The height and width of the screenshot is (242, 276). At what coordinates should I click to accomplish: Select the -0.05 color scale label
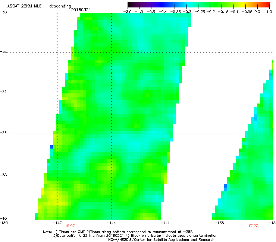click(247, 12)
